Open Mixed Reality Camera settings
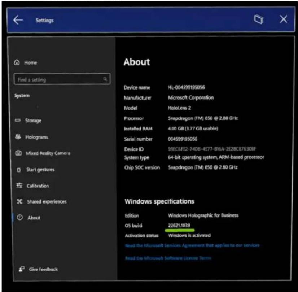This screenshot has height=292, width=298. [x=48, y=153]
